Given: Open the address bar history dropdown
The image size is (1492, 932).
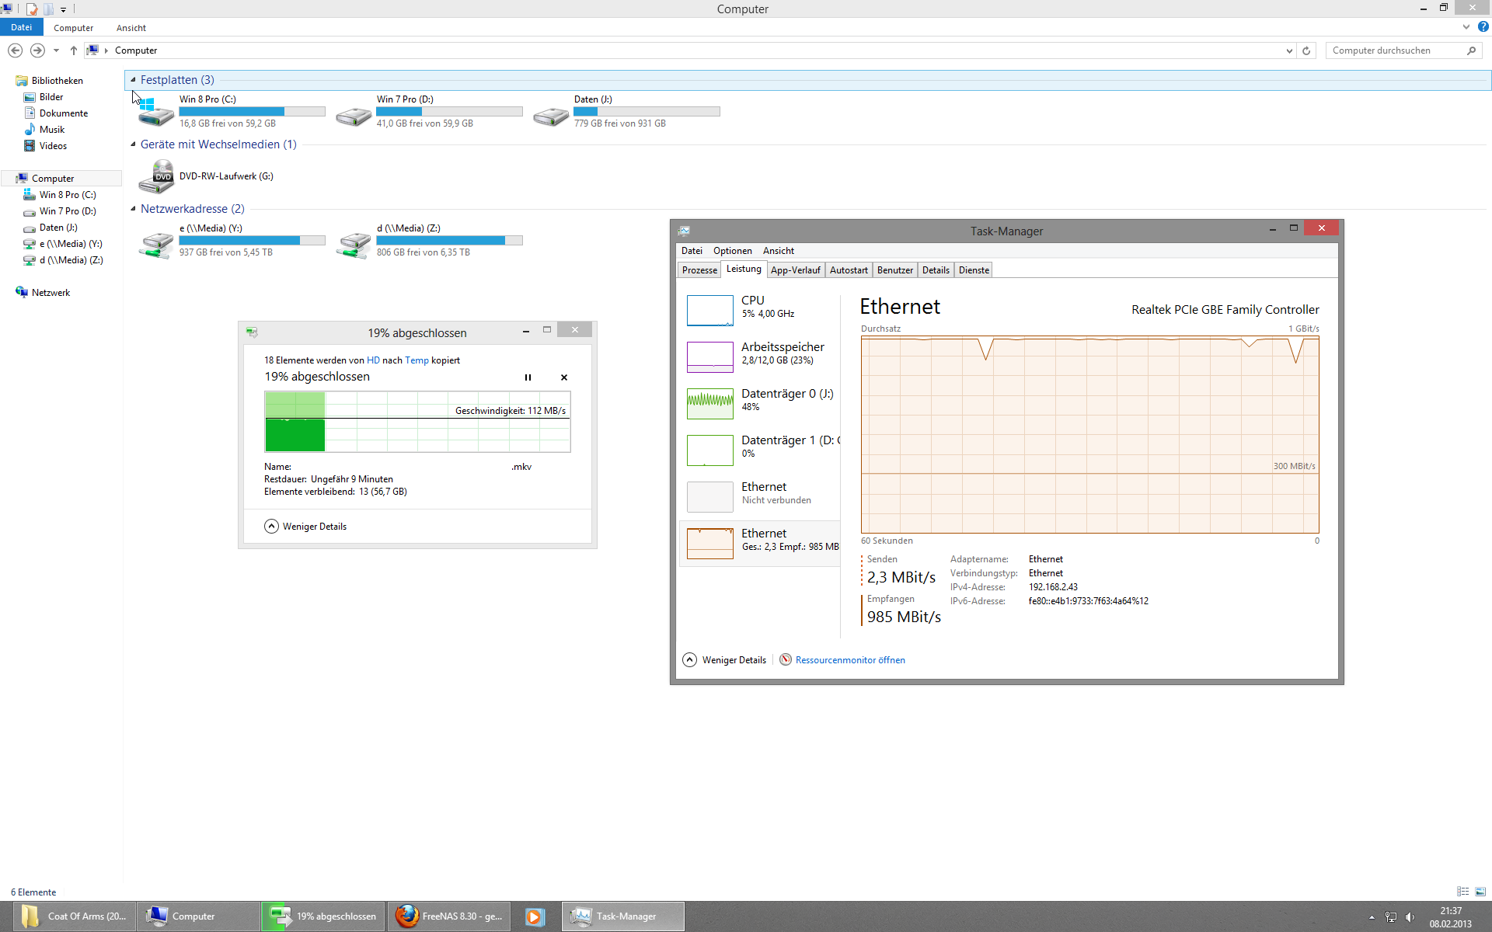Looking at the screenshot, I should pos(1289,50).
